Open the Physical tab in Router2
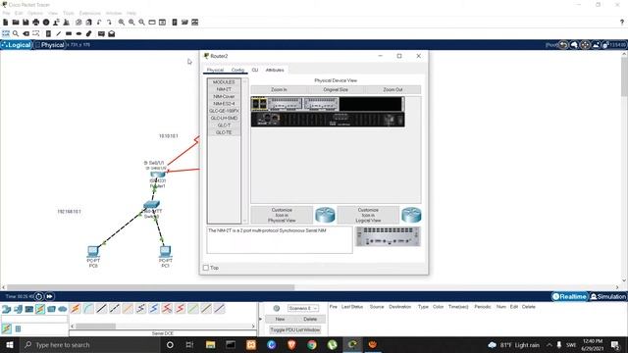The image size is (628, 353). [x=215, y=70]
